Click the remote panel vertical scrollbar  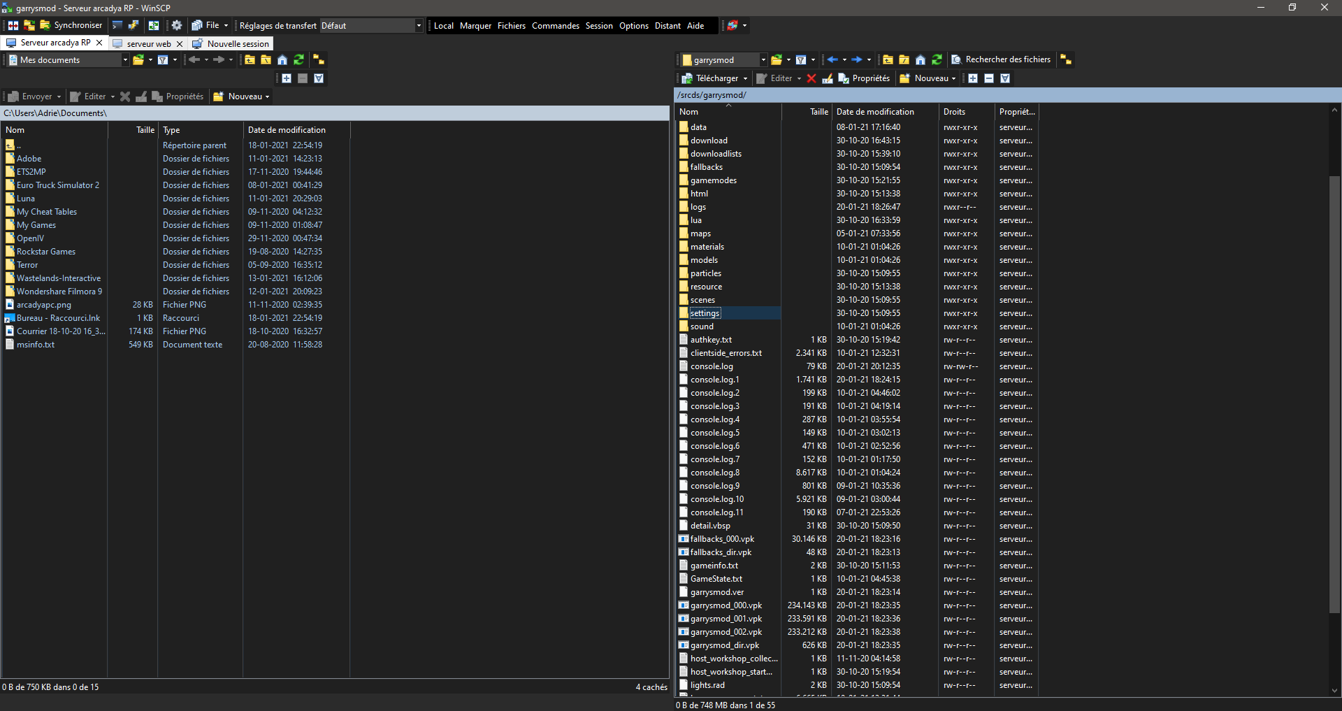(1334, 395)
